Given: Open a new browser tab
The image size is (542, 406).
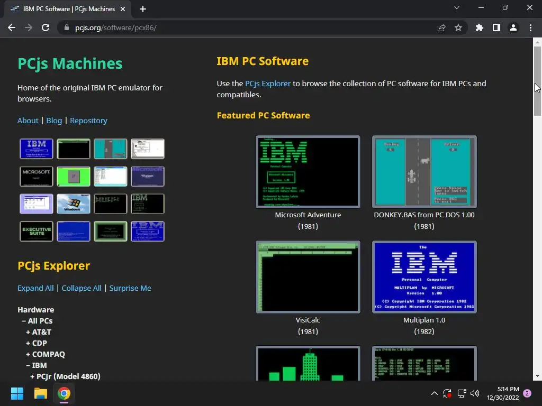Looking at the screenshot, I should [143, 9].
